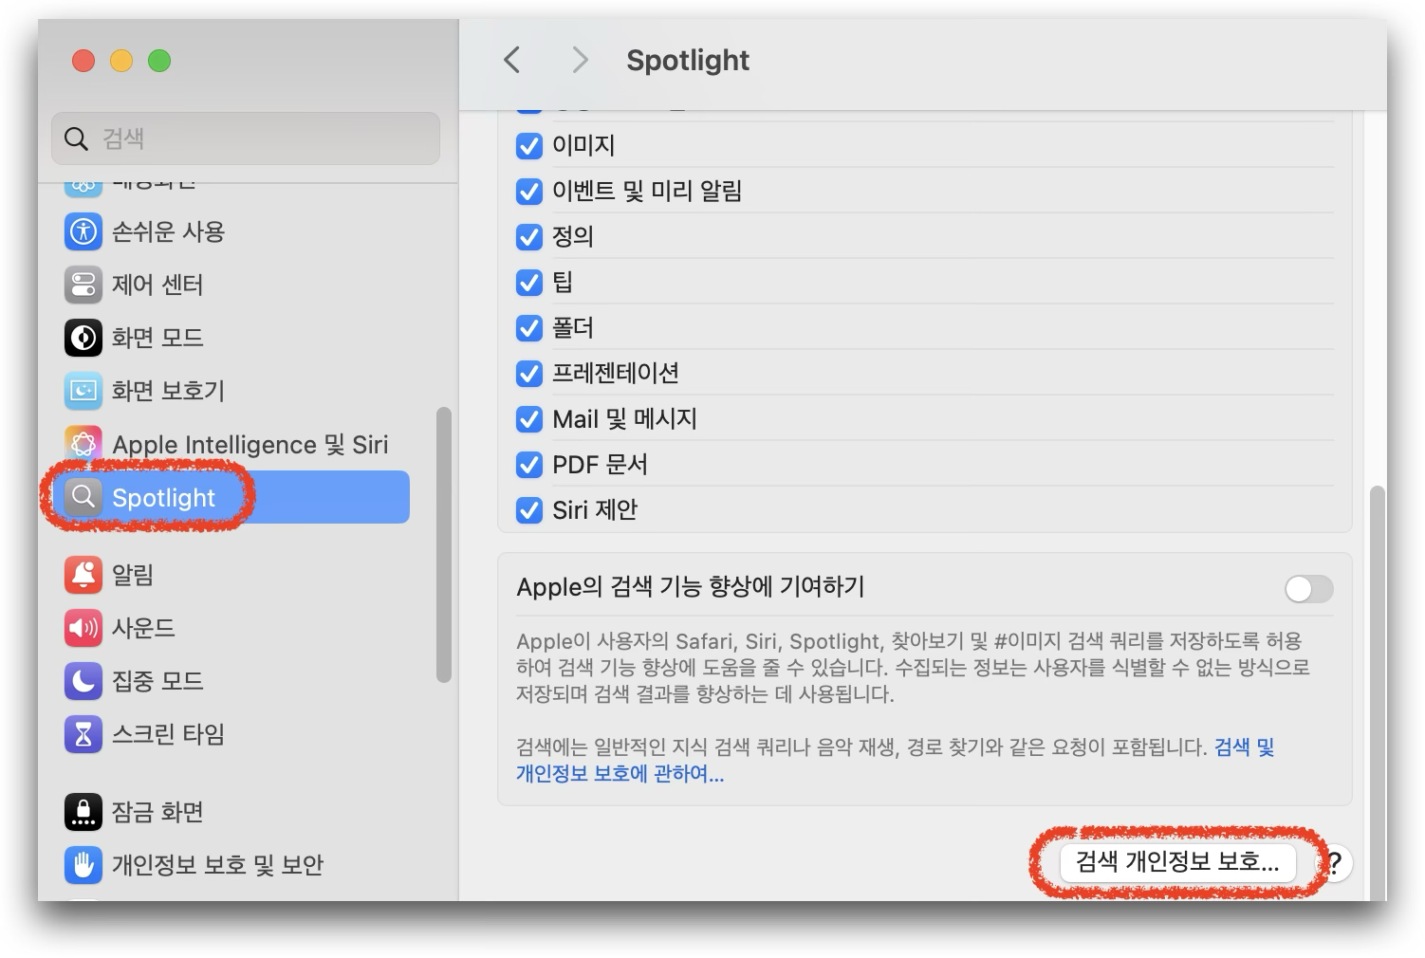Click the magnifier icon in search field
The height and width of the screenshot is (958, 1425).
(76, 138)
